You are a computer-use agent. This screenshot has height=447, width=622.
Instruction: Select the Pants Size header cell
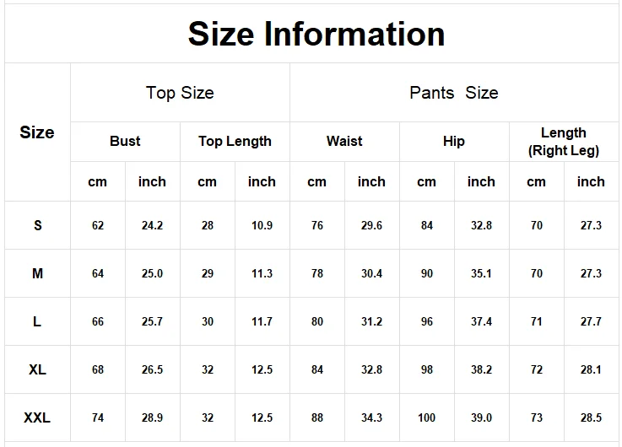click(x=454, y=93)
